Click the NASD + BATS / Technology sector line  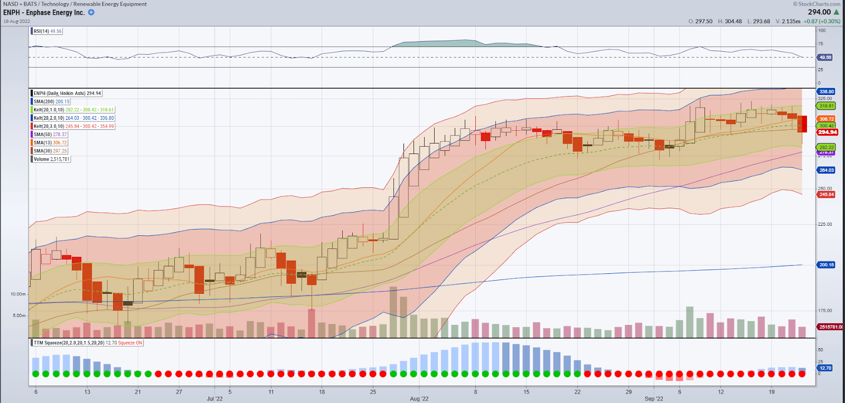click(75, 4)
